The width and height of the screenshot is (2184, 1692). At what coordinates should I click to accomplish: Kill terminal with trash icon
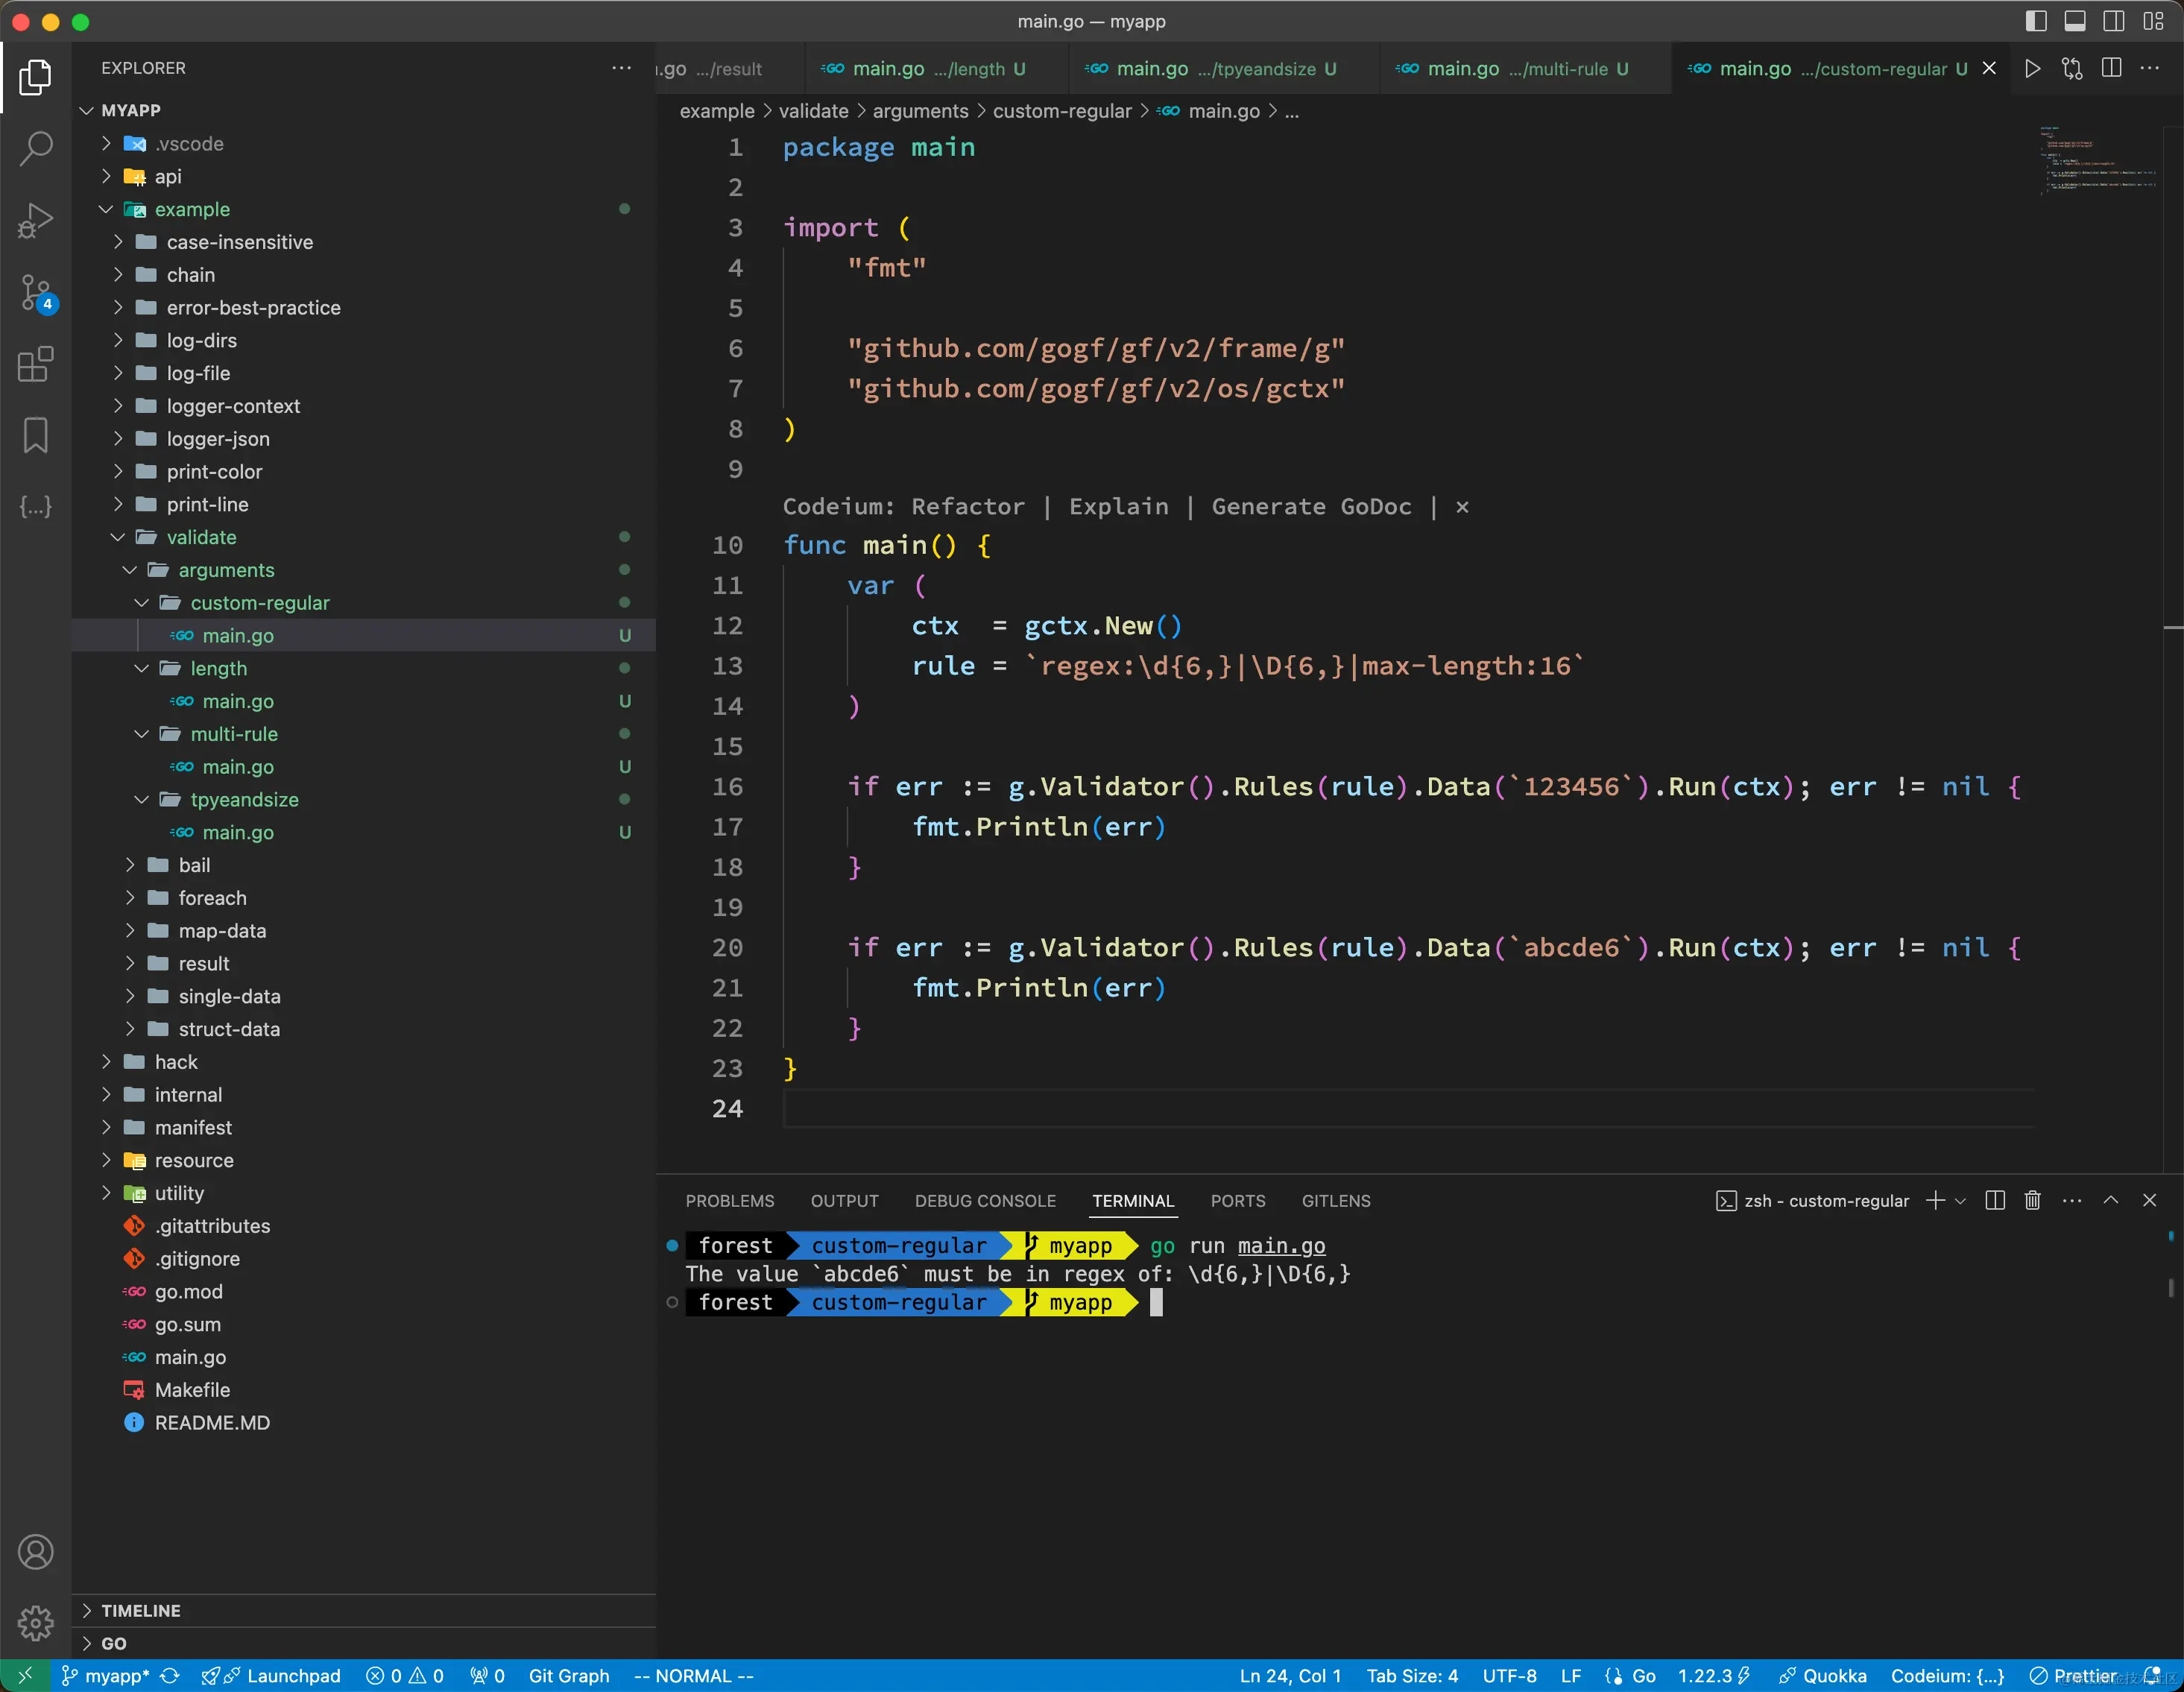(x=2032, y=1200)
